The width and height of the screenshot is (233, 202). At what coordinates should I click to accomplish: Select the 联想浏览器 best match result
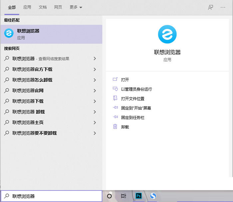pos(51,34)
